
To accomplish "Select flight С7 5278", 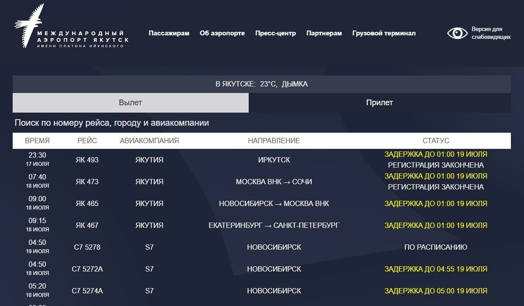I will click(87, 247).
